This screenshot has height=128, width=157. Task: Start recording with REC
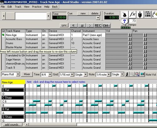98,25
